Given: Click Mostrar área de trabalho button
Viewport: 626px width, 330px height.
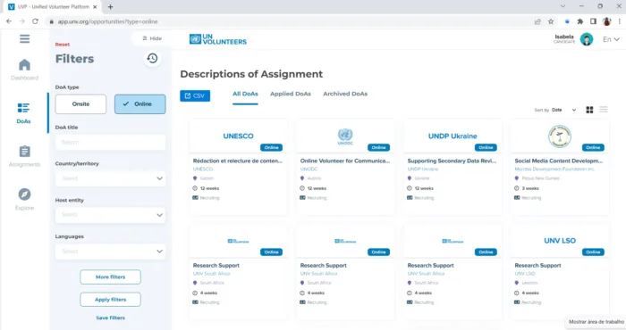Looking at the screenshot, I should tap(596, 322).
